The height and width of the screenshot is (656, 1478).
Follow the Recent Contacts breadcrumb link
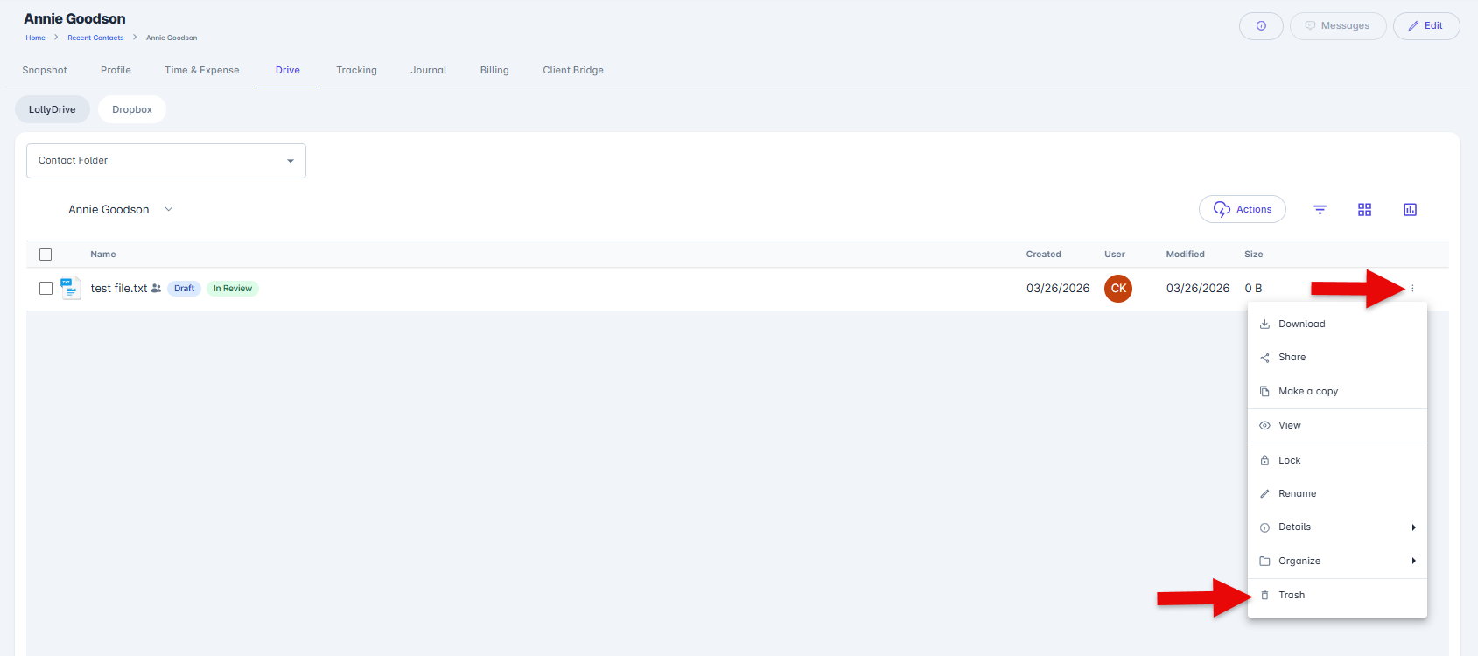(95, 38)
